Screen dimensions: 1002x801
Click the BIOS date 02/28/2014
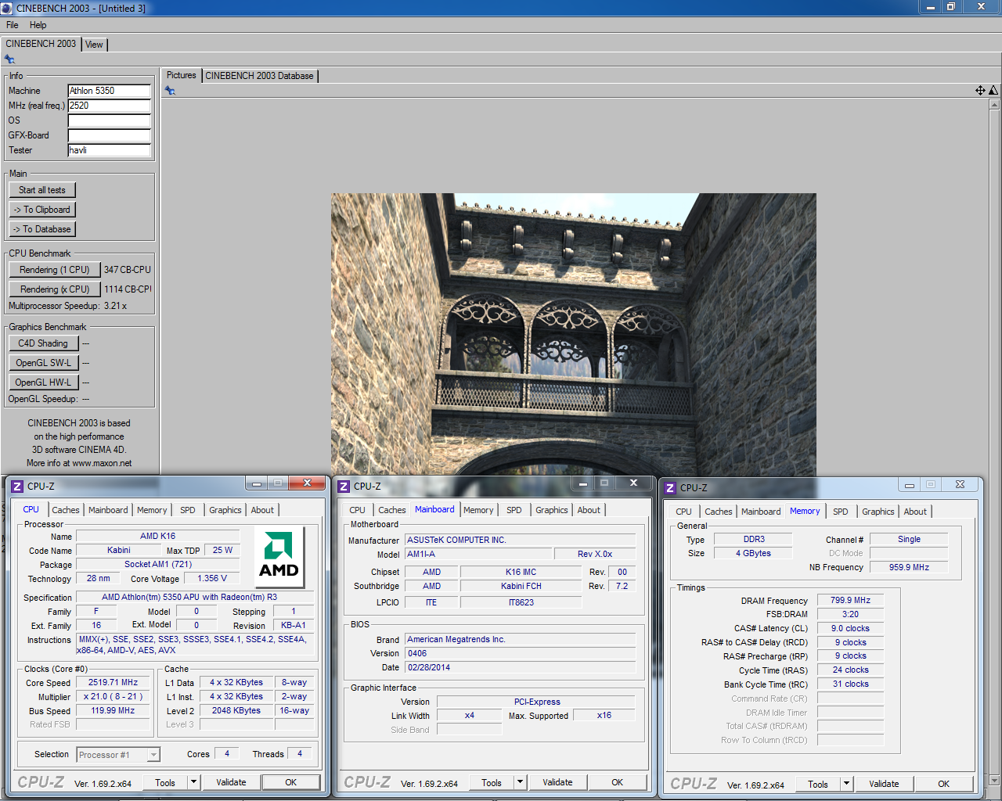tap(428, 667)
